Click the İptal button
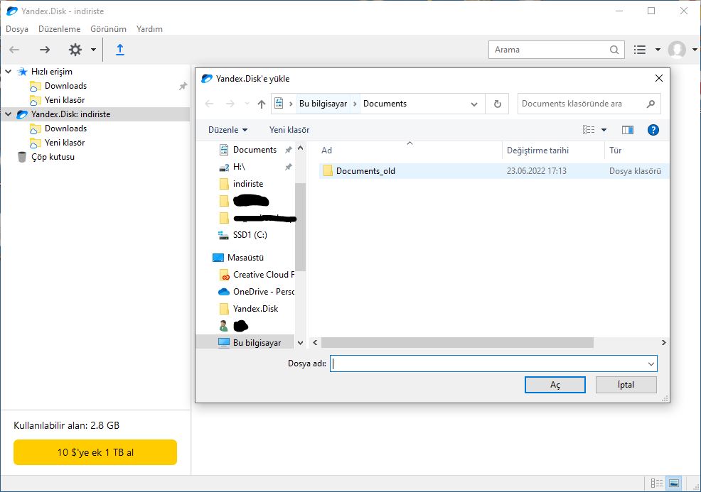Screen dimensions: 701x492 626,385
